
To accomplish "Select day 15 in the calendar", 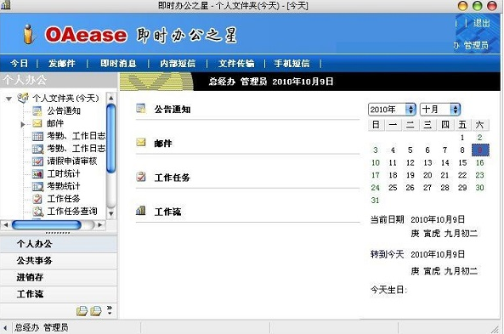I will tap(462, 162).
